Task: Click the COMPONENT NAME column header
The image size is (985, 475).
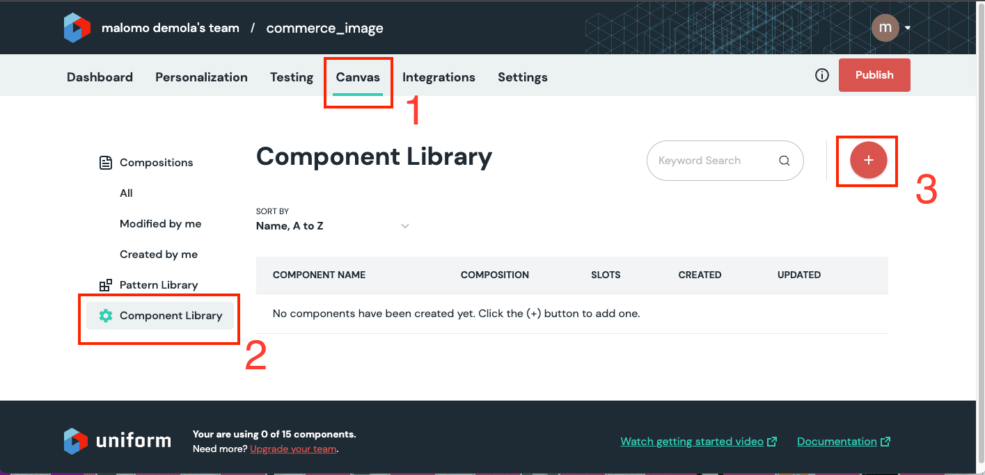Action: click(319, 275)
